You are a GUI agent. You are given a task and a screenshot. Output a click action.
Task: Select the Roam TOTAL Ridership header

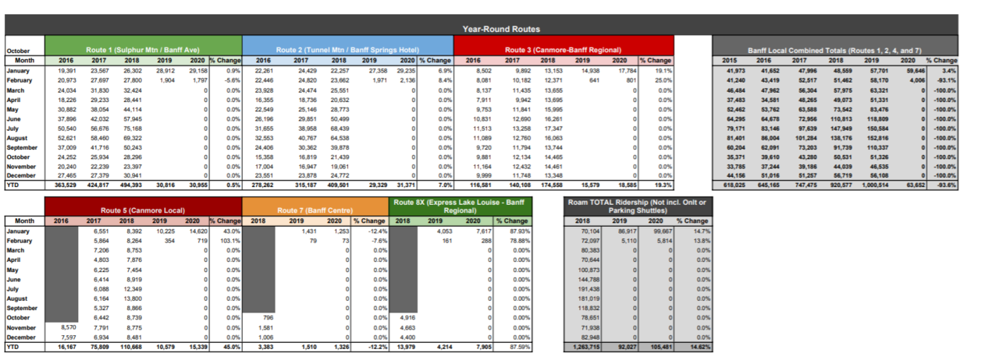[638, 207]
